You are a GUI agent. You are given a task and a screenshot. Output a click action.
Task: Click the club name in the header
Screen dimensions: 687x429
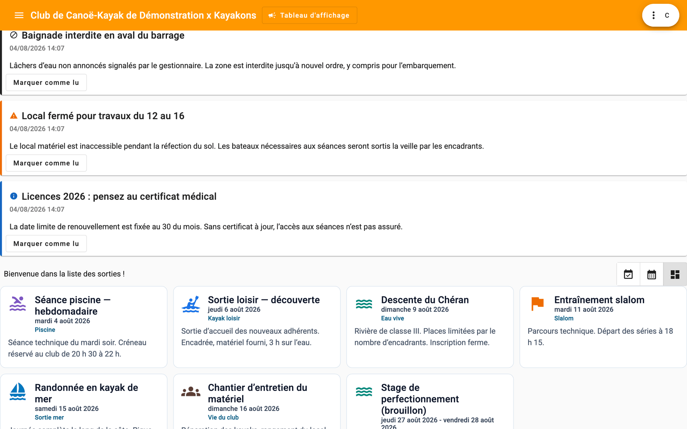[143, 15]
